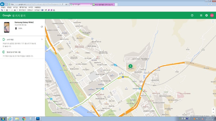
Task: Click the 'Samsung Galaxy Wide2' device name
Action: tap(24, 22)
